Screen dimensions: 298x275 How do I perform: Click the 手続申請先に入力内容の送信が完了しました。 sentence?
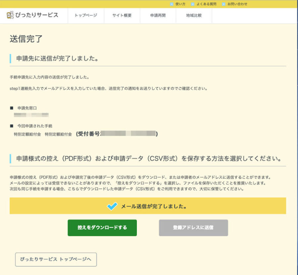(49, 77)
